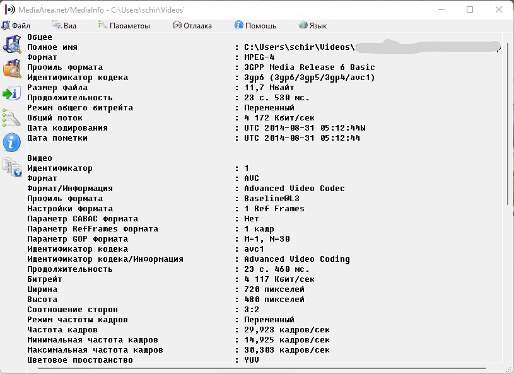The image size is (514, 374).
Task: Open the Помощь menu
Action: pos(255,26)
